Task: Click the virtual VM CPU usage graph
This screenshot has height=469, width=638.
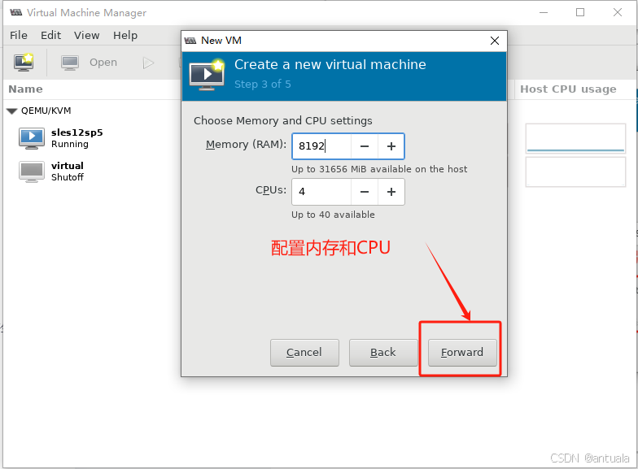Action: coord(575,172)
